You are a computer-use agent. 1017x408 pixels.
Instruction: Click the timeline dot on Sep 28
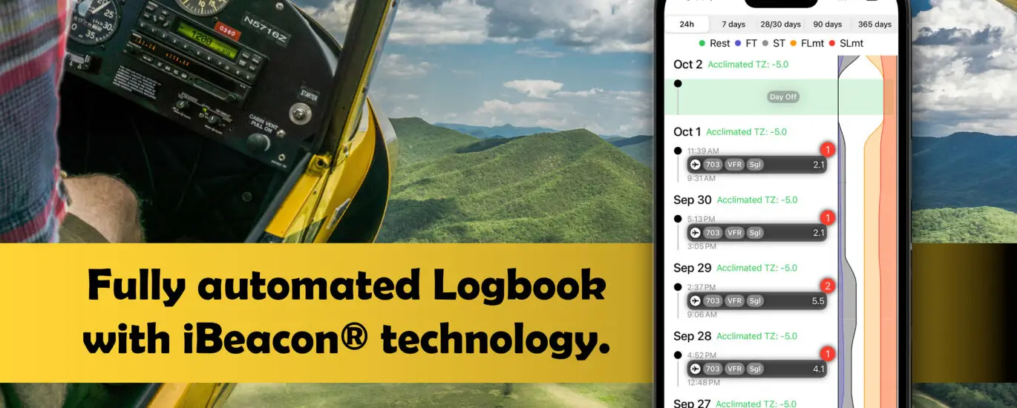pyautogui.click(x=678, y=355)
